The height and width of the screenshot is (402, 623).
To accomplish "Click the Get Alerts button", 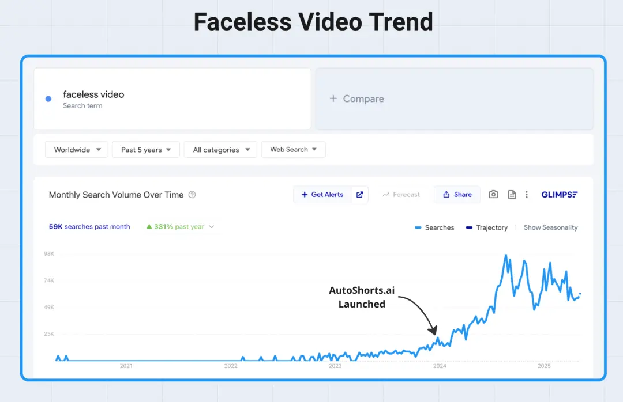I will pos(322,195).
